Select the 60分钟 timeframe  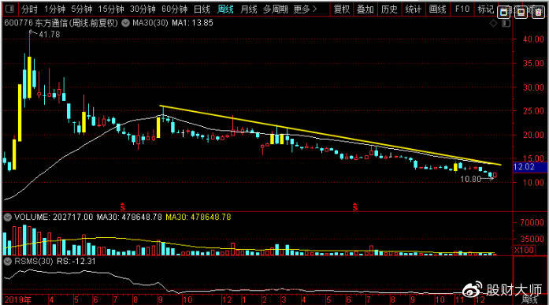pos(174,9)
